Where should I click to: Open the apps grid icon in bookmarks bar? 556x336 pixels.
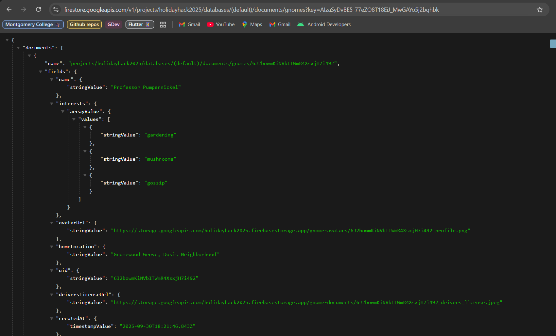click(163, 24)
